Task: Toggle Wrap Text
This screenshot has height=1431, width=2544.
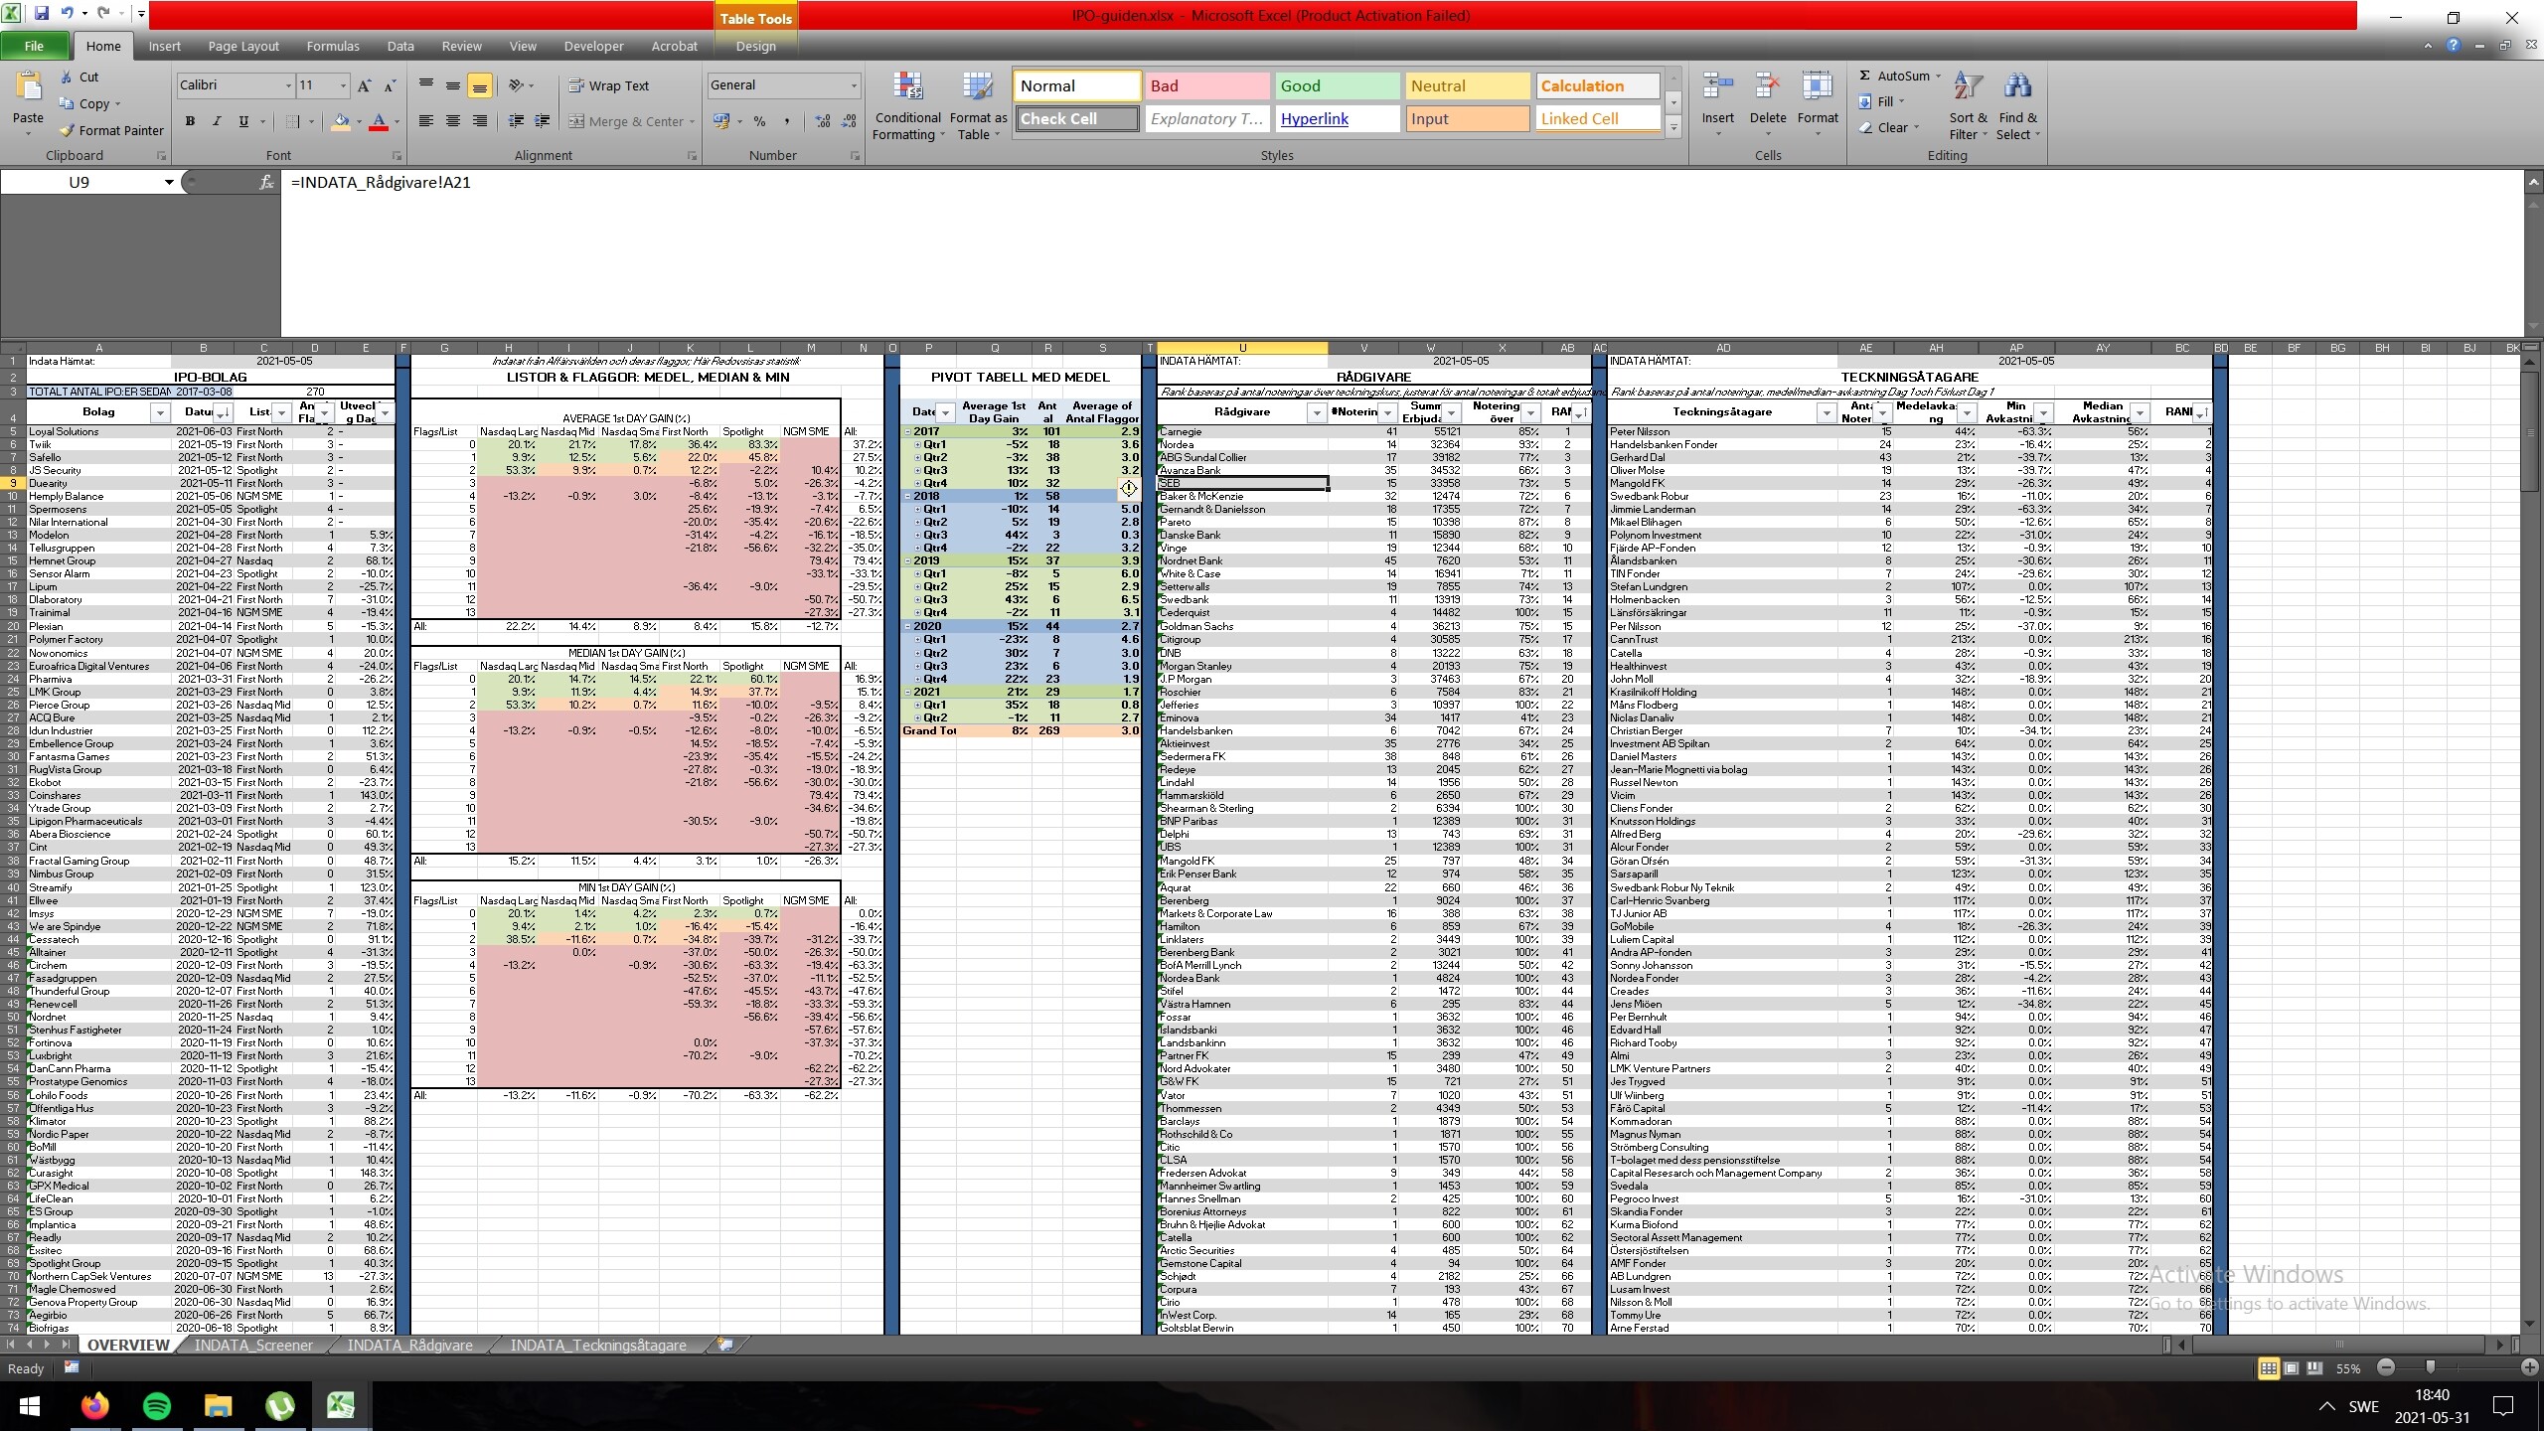Action: coord(608,85)
